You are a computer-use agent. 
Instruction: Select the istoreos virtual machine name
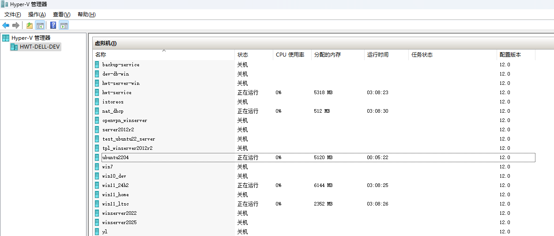113,102
